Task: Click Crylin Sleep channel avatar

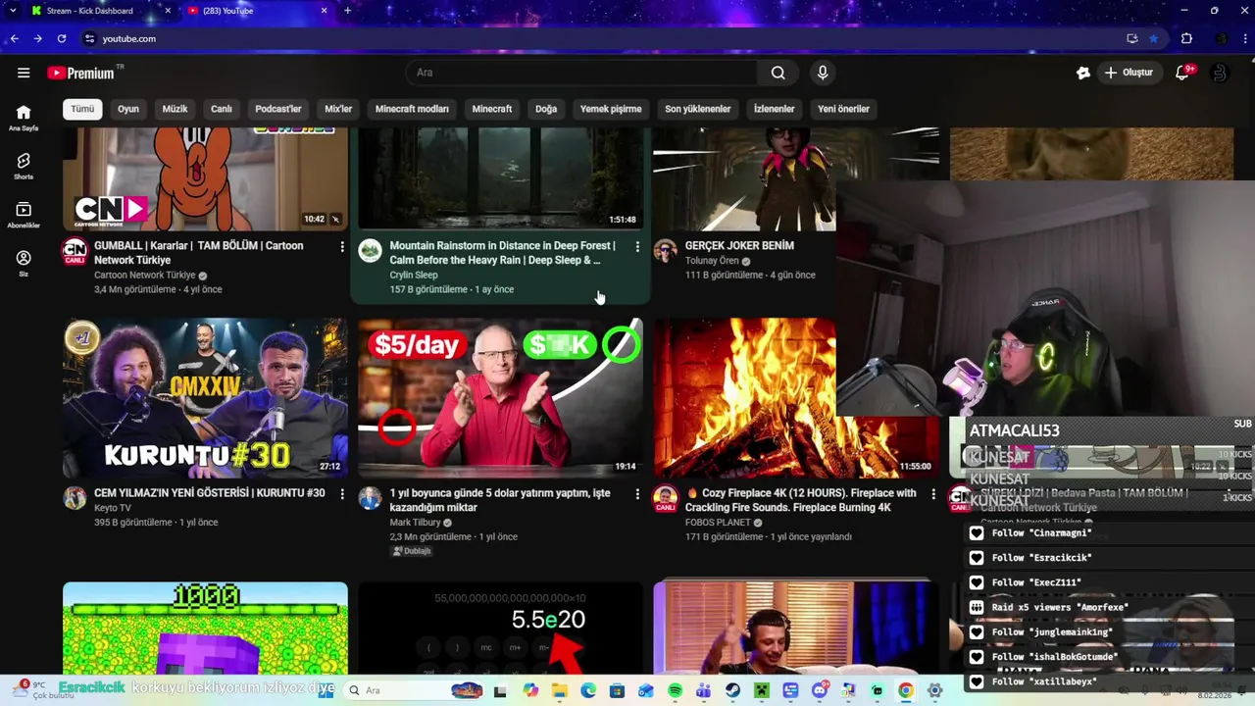Action: coord(370,251)
